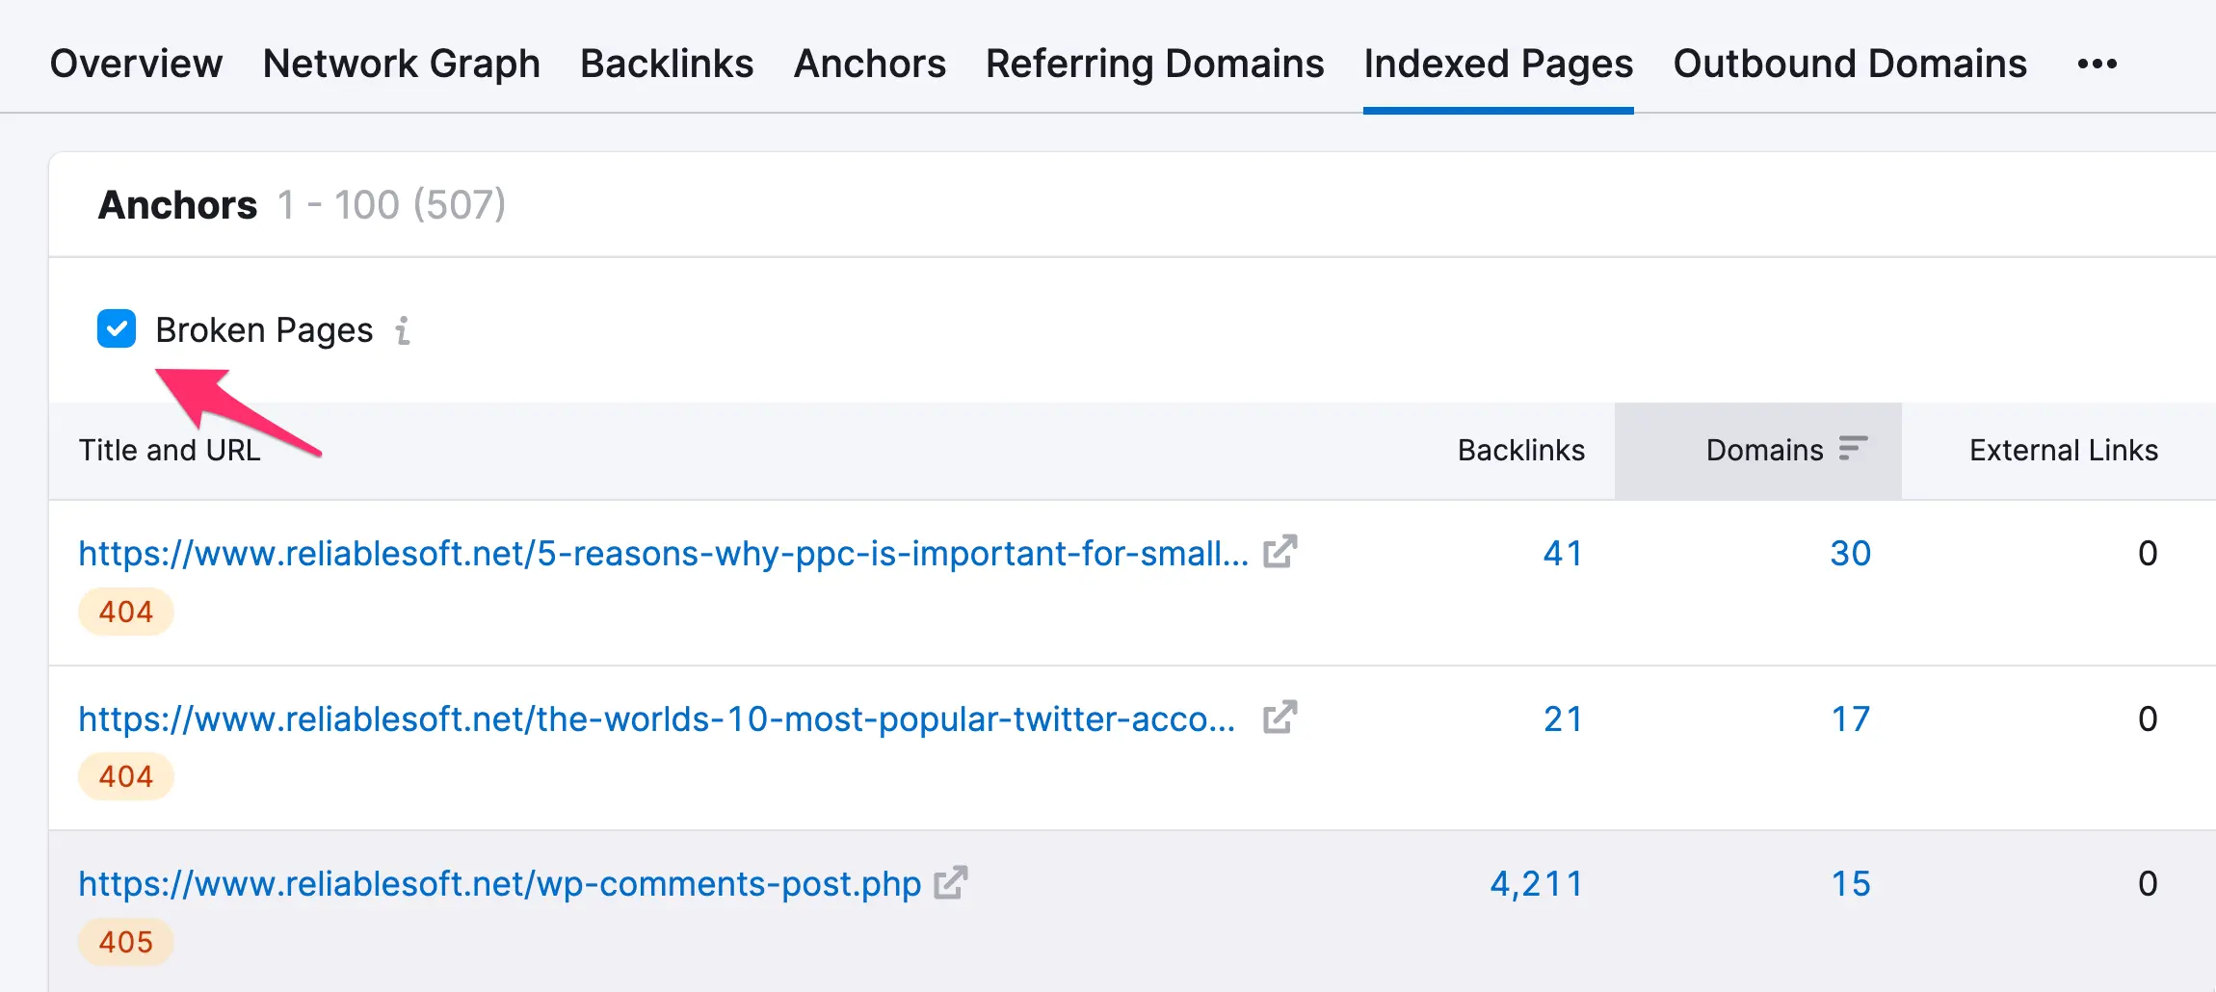Click the Broken Pages info icon
This screenshot has width=2216, height=992.
(x=403, y=330)
